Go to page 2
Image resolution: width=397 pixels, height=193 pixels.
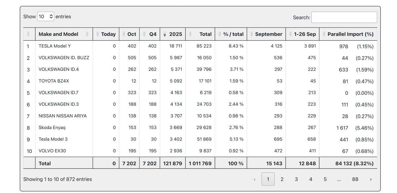click(x=282, y=179)
